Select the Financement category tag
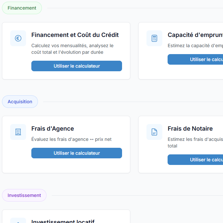Image resolution: width=223 pixels, height=223 pixels. pyautogui.click(x=22, y=8)
